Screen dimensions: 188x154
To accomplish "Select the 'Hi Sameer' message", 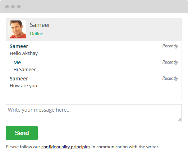I will click(x=24, y=69).
